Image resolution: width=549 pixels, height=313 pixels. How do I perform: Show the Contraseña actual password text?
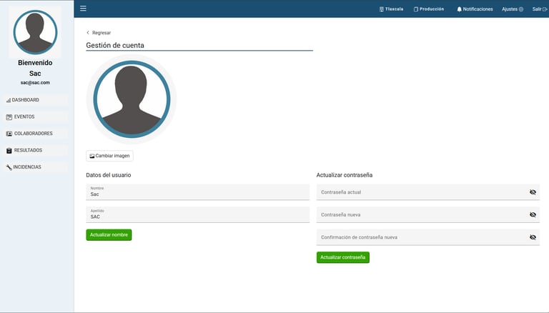533,192
